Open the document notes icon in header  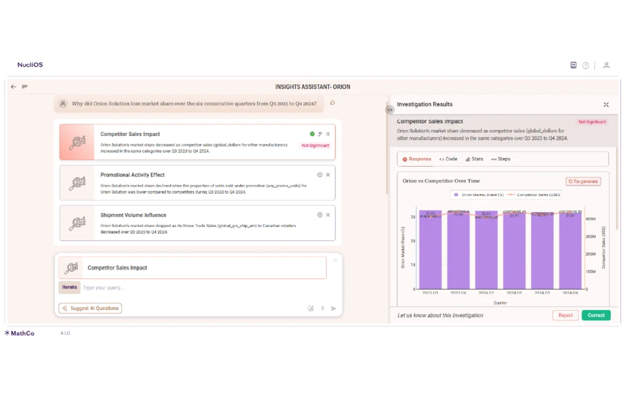pos(573,65)
